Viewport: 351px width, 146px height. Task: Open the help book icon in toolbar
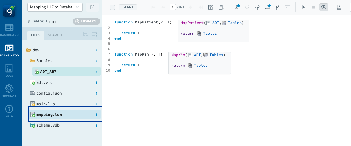339,7
